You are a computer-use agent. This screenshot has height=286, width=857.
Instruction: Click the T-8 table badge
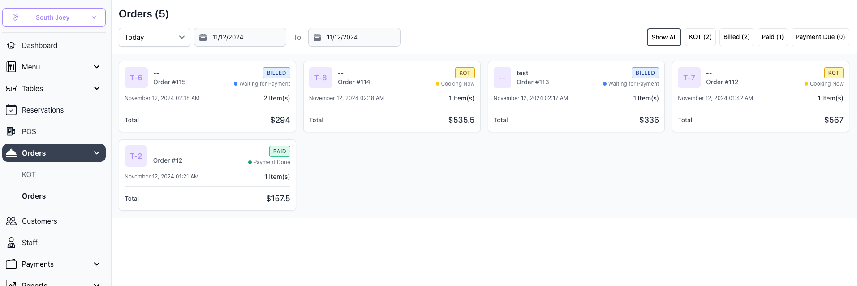coord(321,78)
